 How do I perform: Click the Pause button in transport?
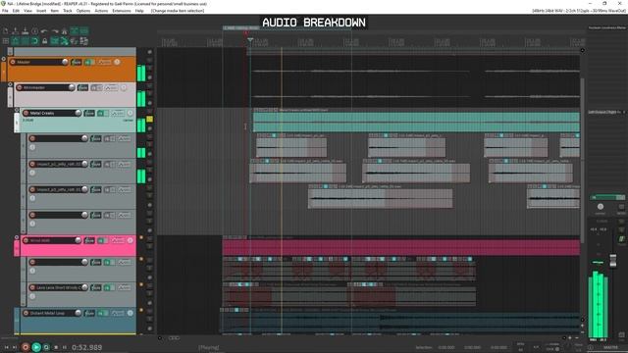(65, 347)
